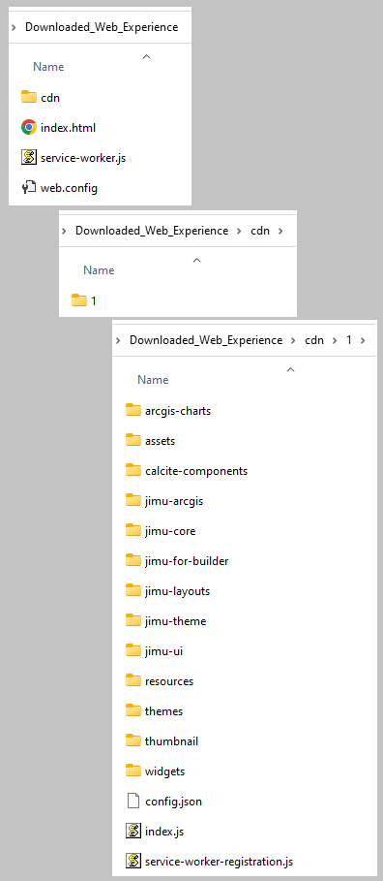
Task: Open the jimu-theme folder icon
Action: pyautogui.click(x=133, y=620)
